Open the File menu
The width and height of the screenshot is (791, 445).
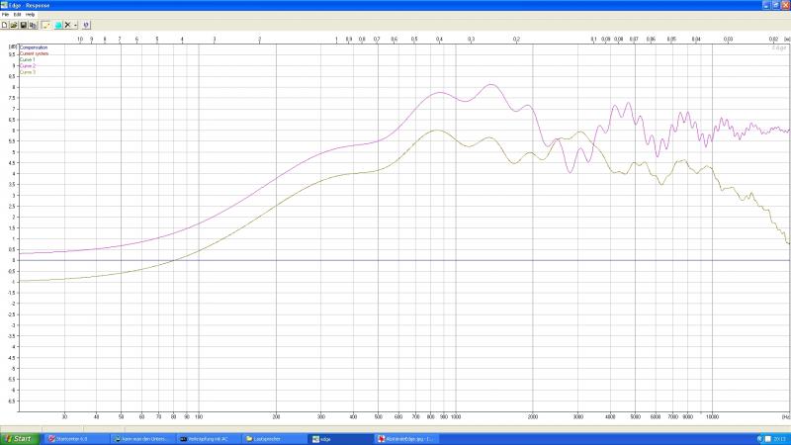point(6,15)
